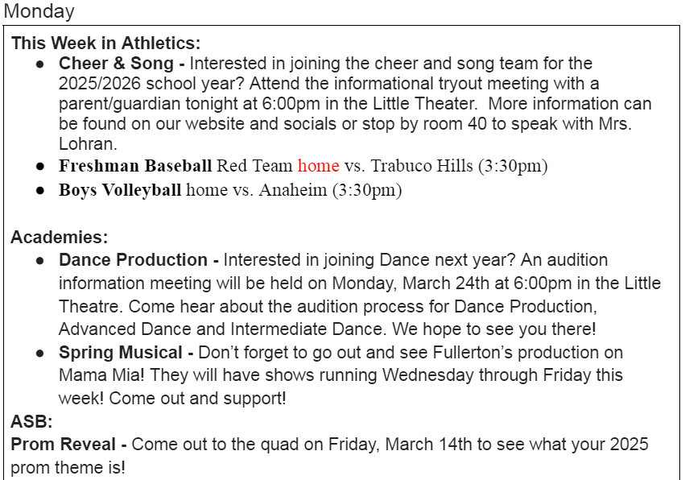Click the bullet before Spring Musical
Screen dimensions: 685x480
(40, 354)
